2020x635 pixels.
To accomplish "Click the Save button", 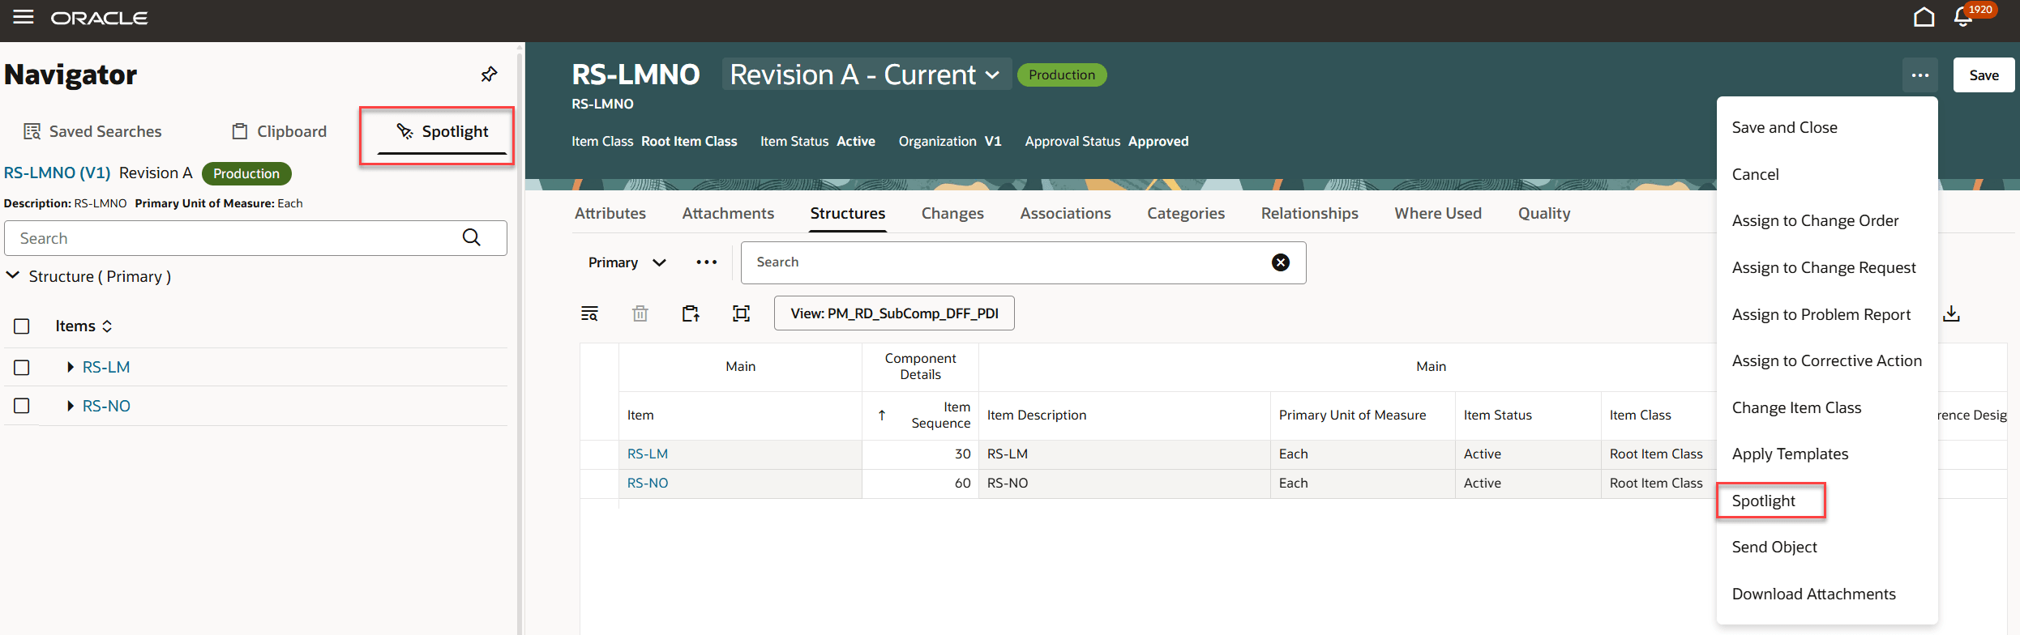I will pos(1984,75).
